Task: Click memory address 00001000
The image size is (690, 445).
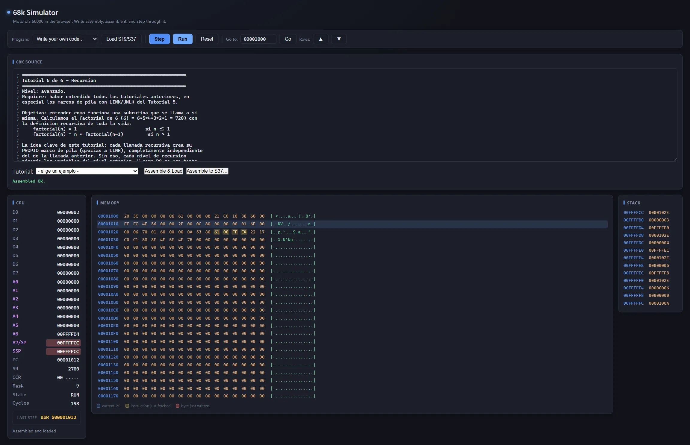Action: 108,216
